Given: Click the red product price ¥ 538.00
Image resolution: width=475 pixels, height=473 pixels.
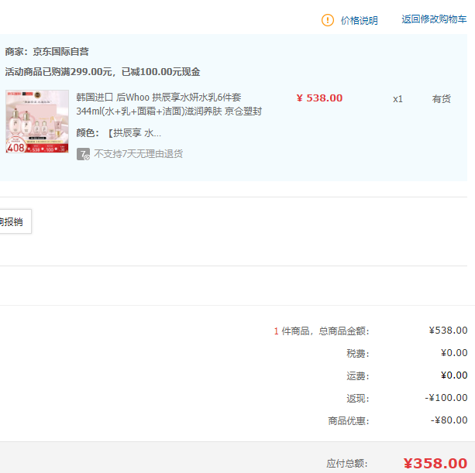Looking at the screenshot, I should coord(319,98).
